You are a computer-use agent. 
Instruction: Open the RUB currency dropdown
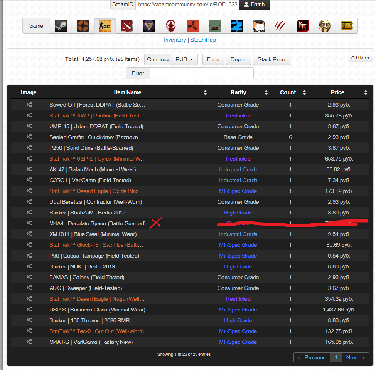click(184, 59)
